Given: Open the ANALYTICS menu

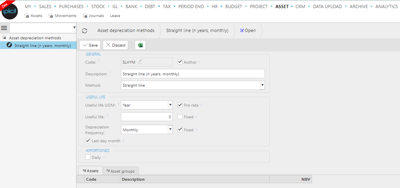Looking at the screenshot, I should point(387,6).
